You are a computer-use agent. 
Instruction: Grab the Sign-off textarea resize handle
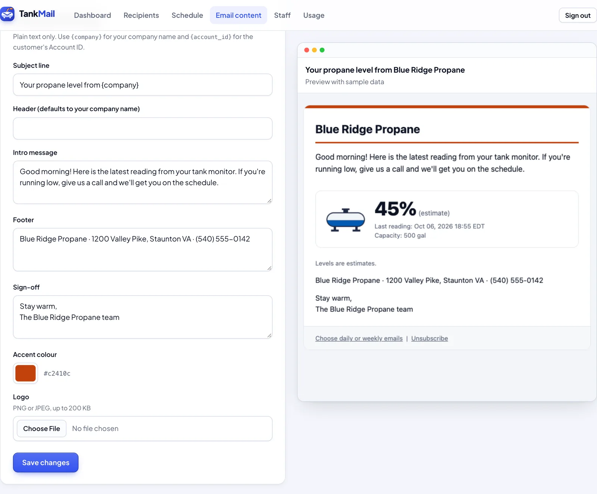[269, 336]
